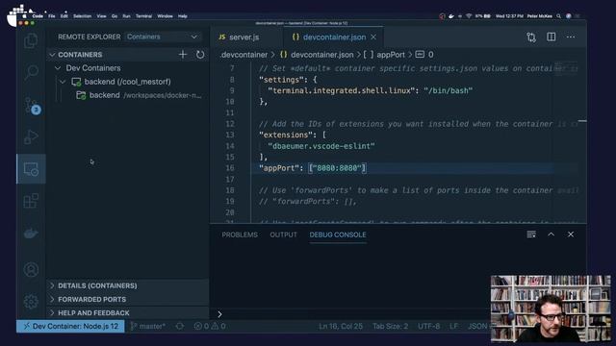Collapse the CONTAINERS section
The height and width of the screenshot is (346, 616).
click(52, 55)
